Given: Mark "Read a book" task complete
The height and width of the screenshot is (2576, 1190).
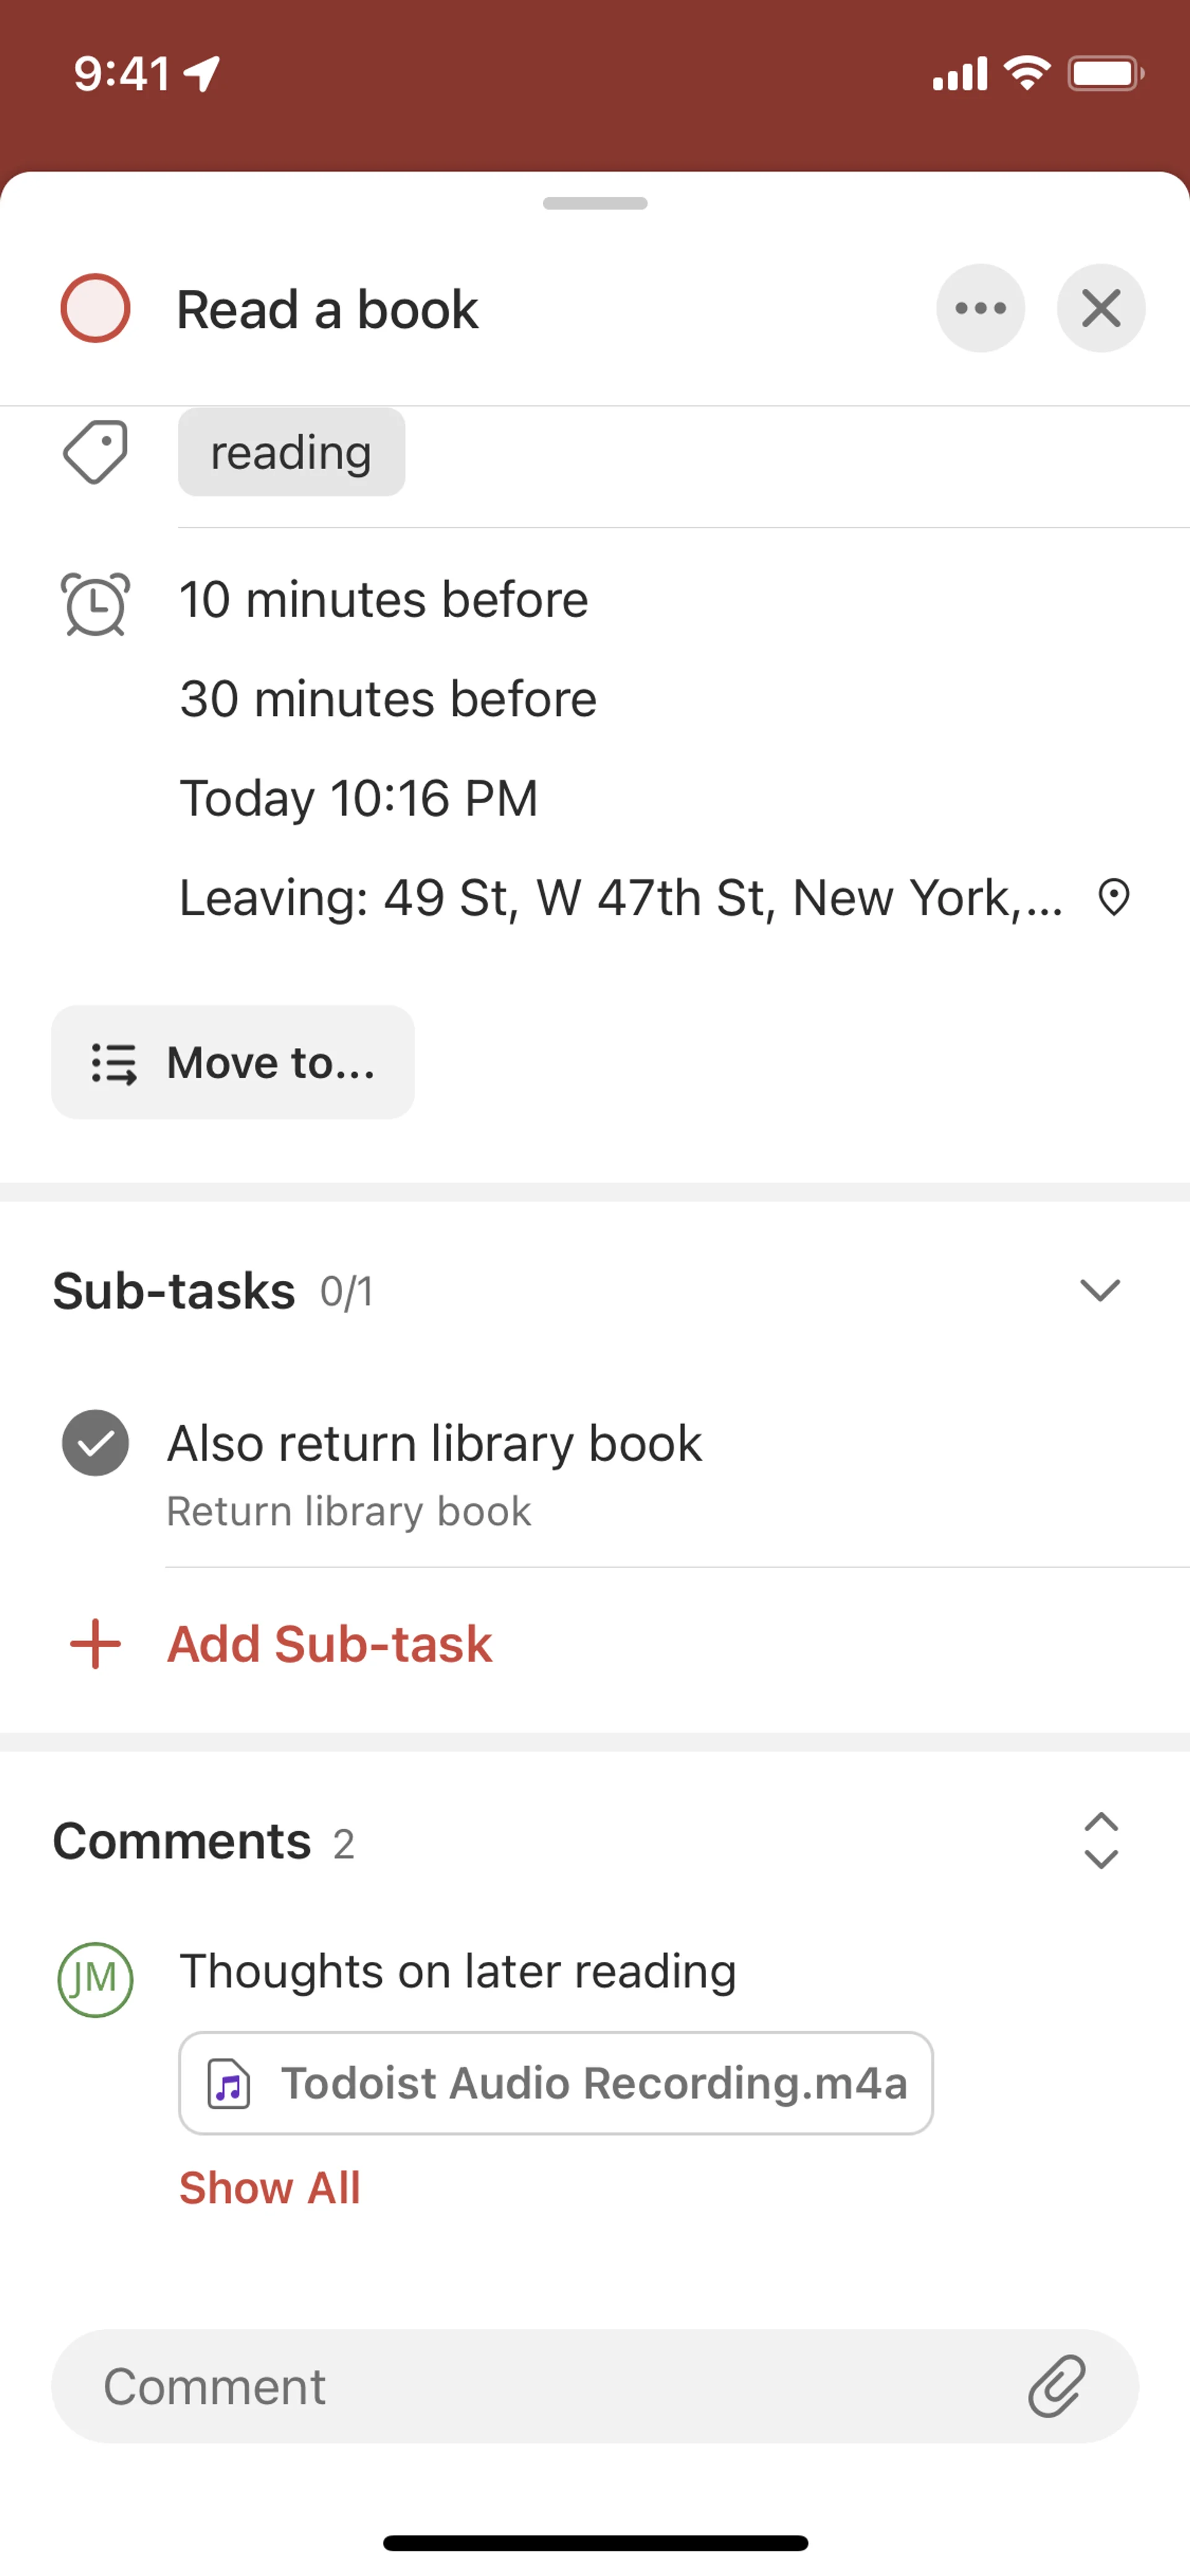Looking at the screenshot, I should point(95,308).
